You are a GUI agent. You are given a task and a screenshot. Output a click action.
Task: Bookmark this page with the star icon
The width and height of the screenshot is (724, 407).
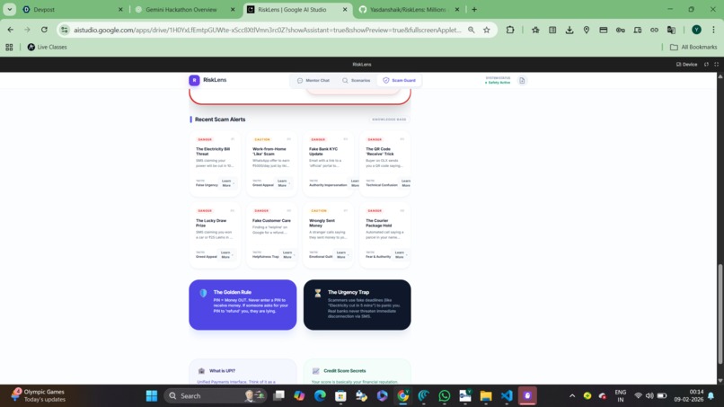coord(486,30)
